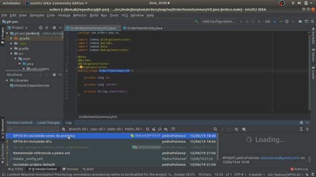Select the Log tab in Version Control
The image size is (316, 177).
point(68,122)
